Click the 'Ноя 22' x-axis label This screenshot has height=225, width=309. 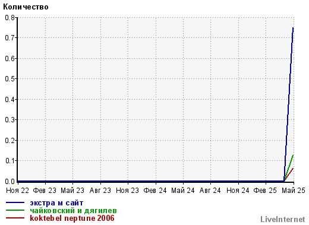click(17, 191)
